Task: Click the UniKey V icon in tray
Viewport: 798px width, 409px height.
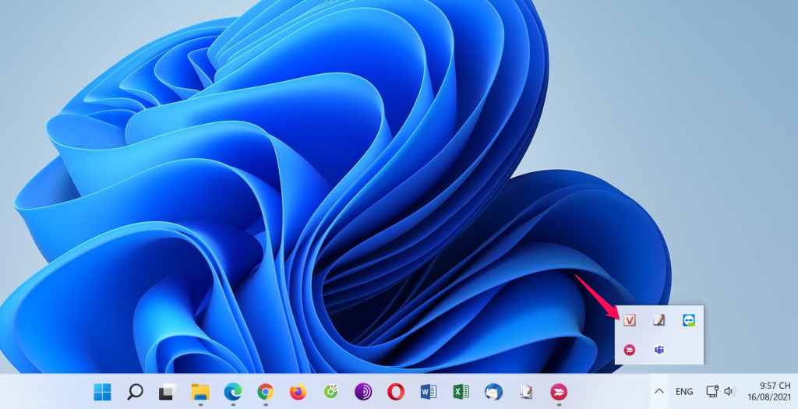Action: pyautogui.click(x=630, y=320)
